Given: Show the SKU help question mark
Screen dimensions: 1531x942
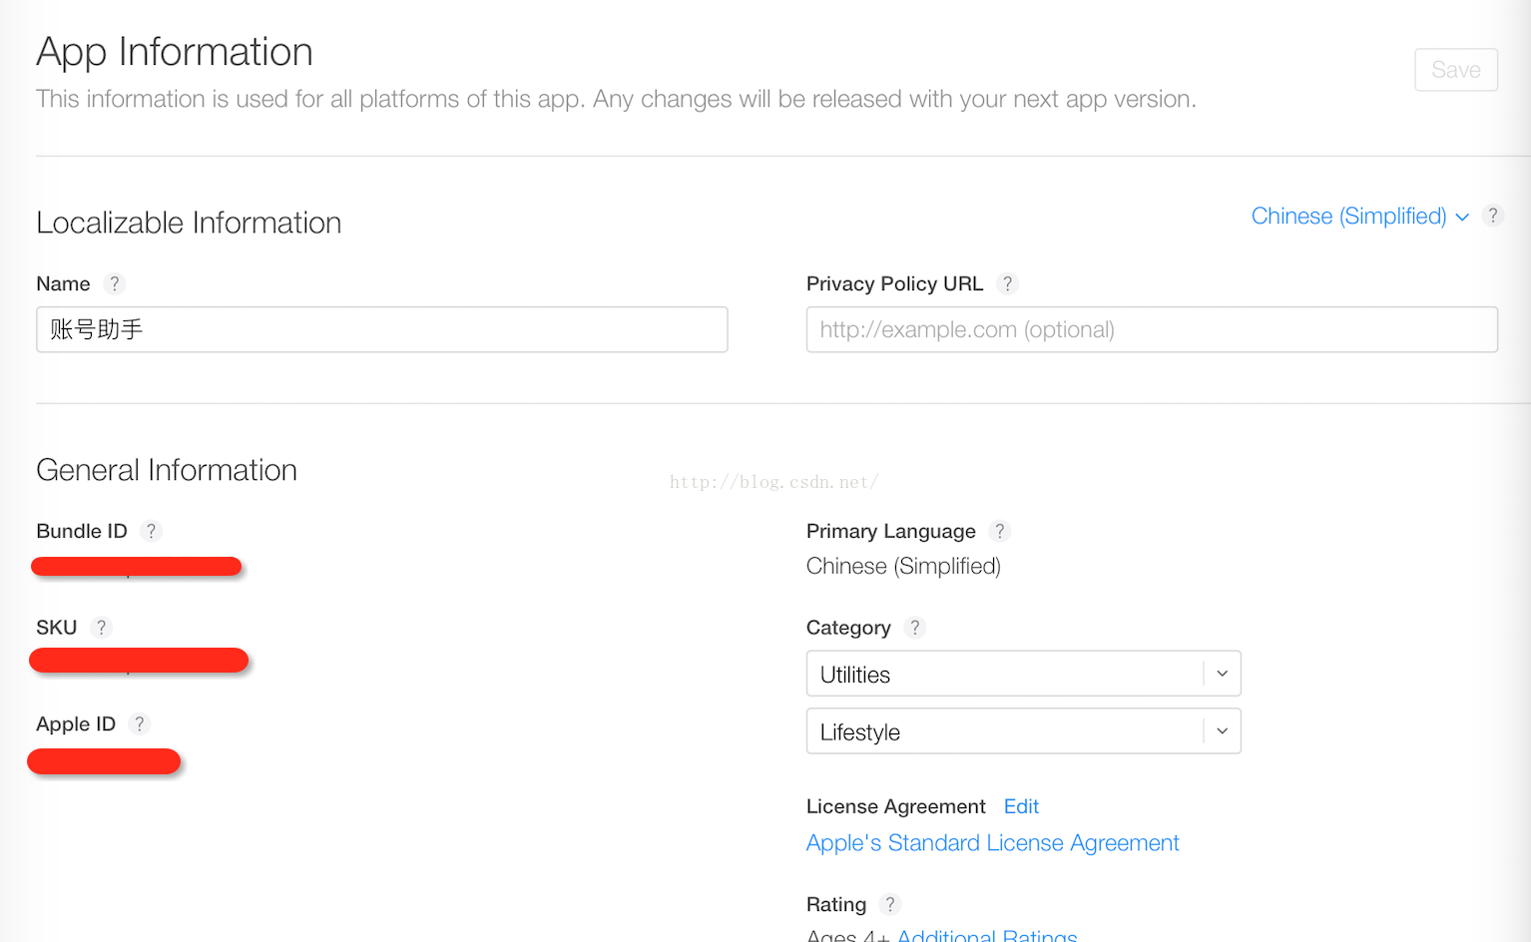Looking at the screenshot, I should coord(101,628).
